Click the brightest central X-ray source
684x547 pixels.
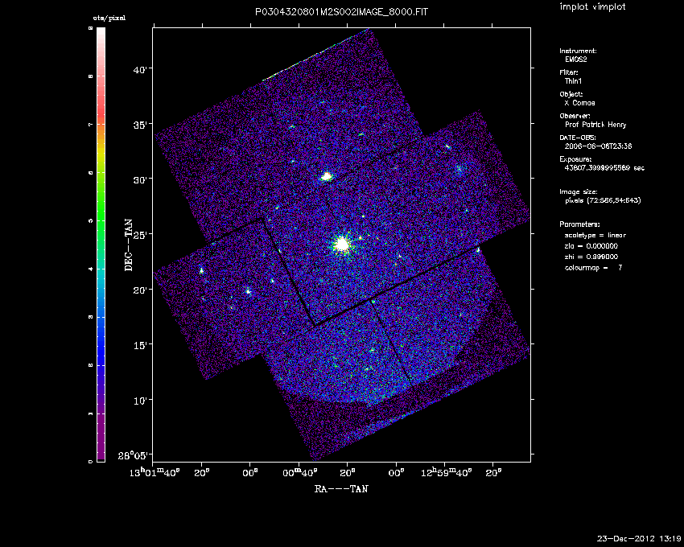point(342,245)
